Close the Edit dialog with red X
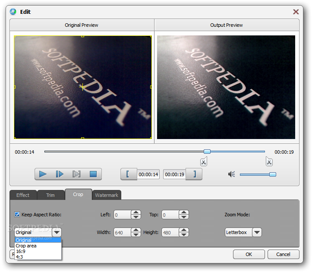The width and height of the screenshot is (312, 272). coord(296,12)
